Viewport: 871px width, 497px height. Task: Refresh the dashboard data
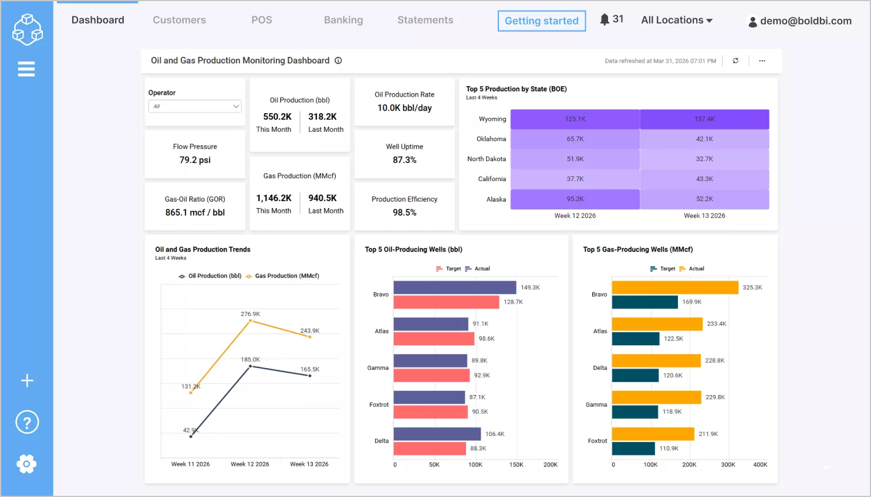(x=735, y=60)
